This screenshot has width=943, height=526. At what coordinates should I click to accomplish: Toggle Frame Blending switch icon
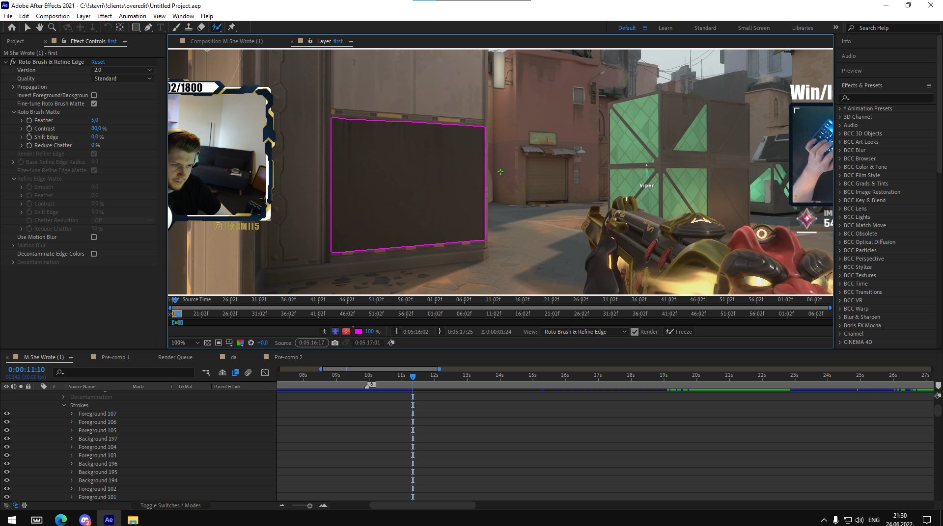pos(235,373)
